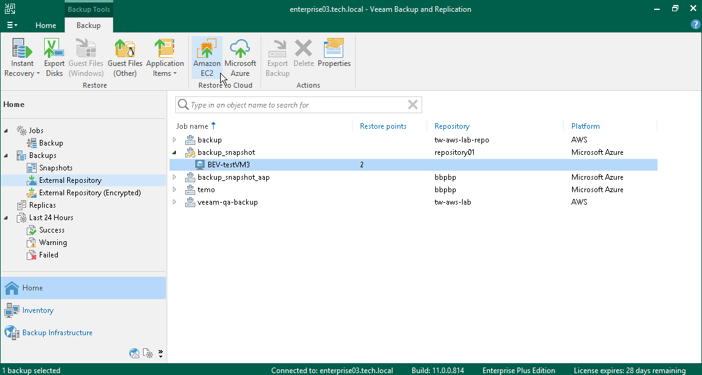702x375 pixels.
Task: Switch to the Home ribbon tab
Action: [45, 25]
